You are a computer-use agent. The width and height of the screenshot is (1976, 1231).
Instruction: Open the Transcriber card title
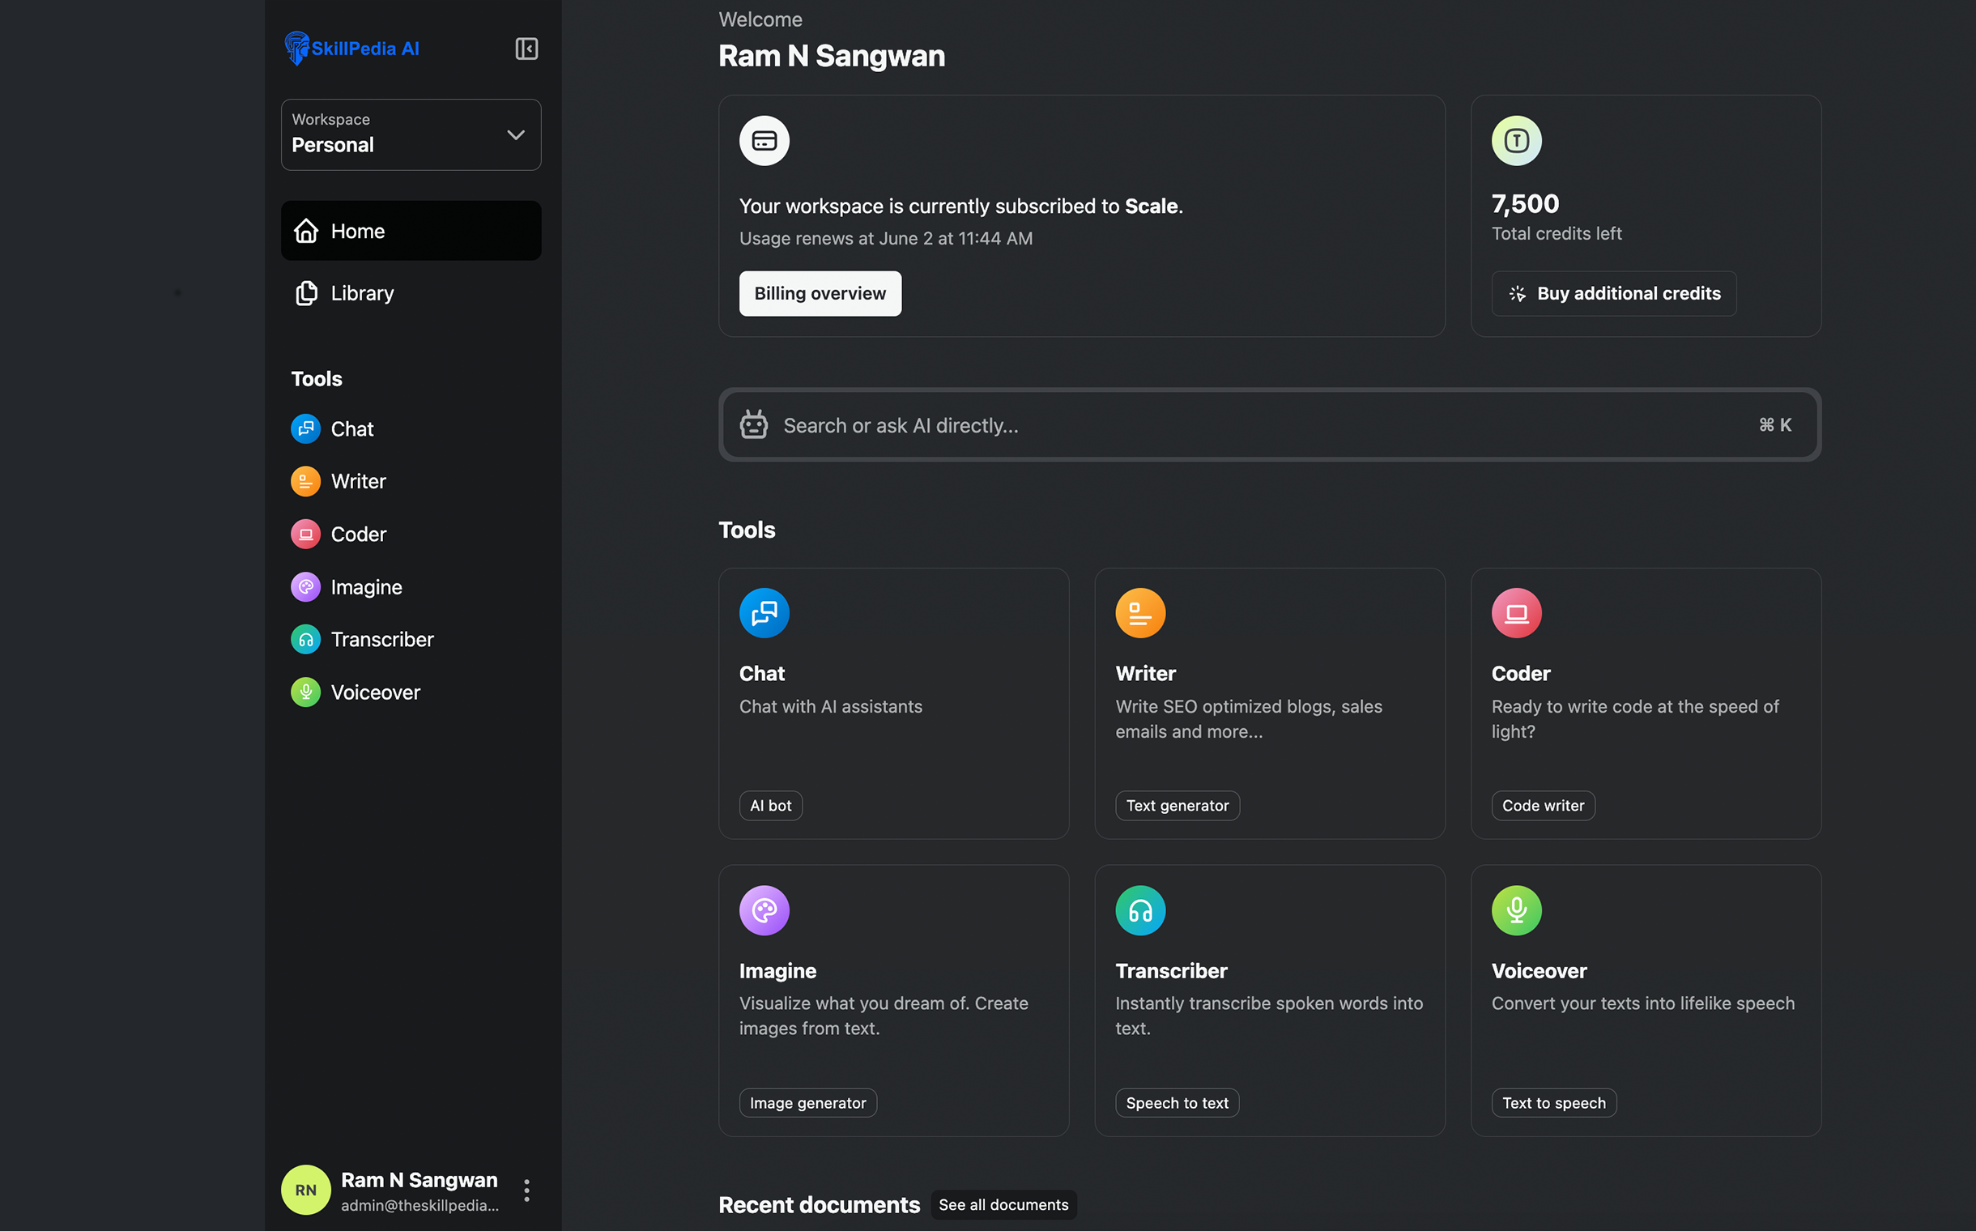[x=1171, y=971]
